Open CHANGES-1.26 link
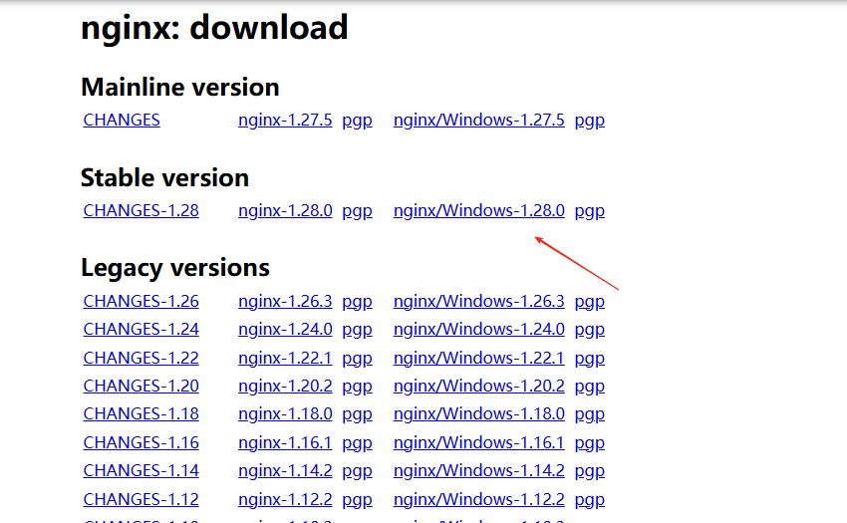 click(x=141, y=301)
